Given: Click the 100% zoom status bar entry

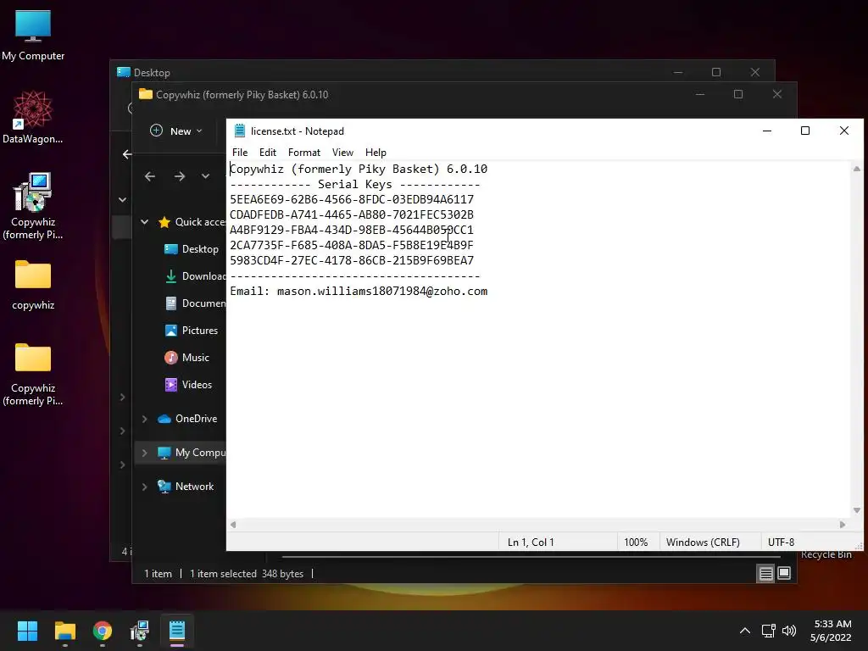Looking at the screenshot, I should click(636, 542).
